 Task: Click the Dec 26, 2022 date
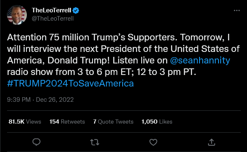click(x=55, y=100)
